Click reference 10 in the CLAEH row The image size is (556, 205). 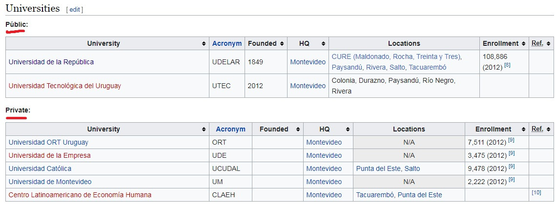535,193
